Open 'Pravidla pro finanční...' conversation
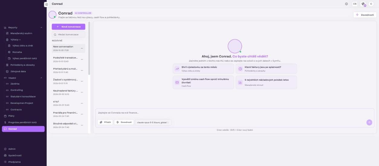Screen dimensions: 379x166 point(65,114)
